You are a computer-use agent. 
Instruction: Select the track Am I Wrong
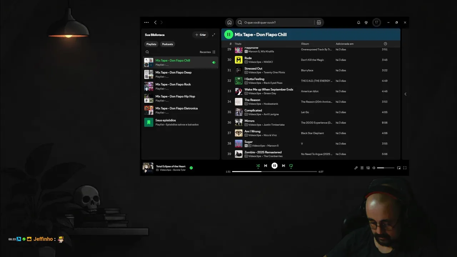(311, 133)
